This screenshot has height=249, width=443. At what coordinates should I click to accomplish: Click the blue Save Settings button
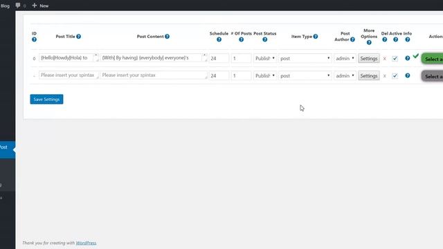[46, 99]
